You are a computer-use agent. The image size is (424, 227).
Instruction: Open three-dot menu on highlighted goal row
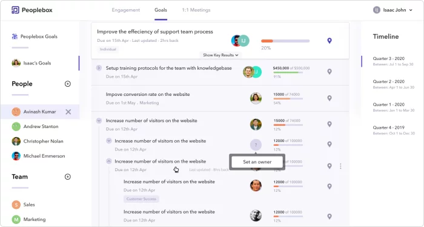click(340, 166)
